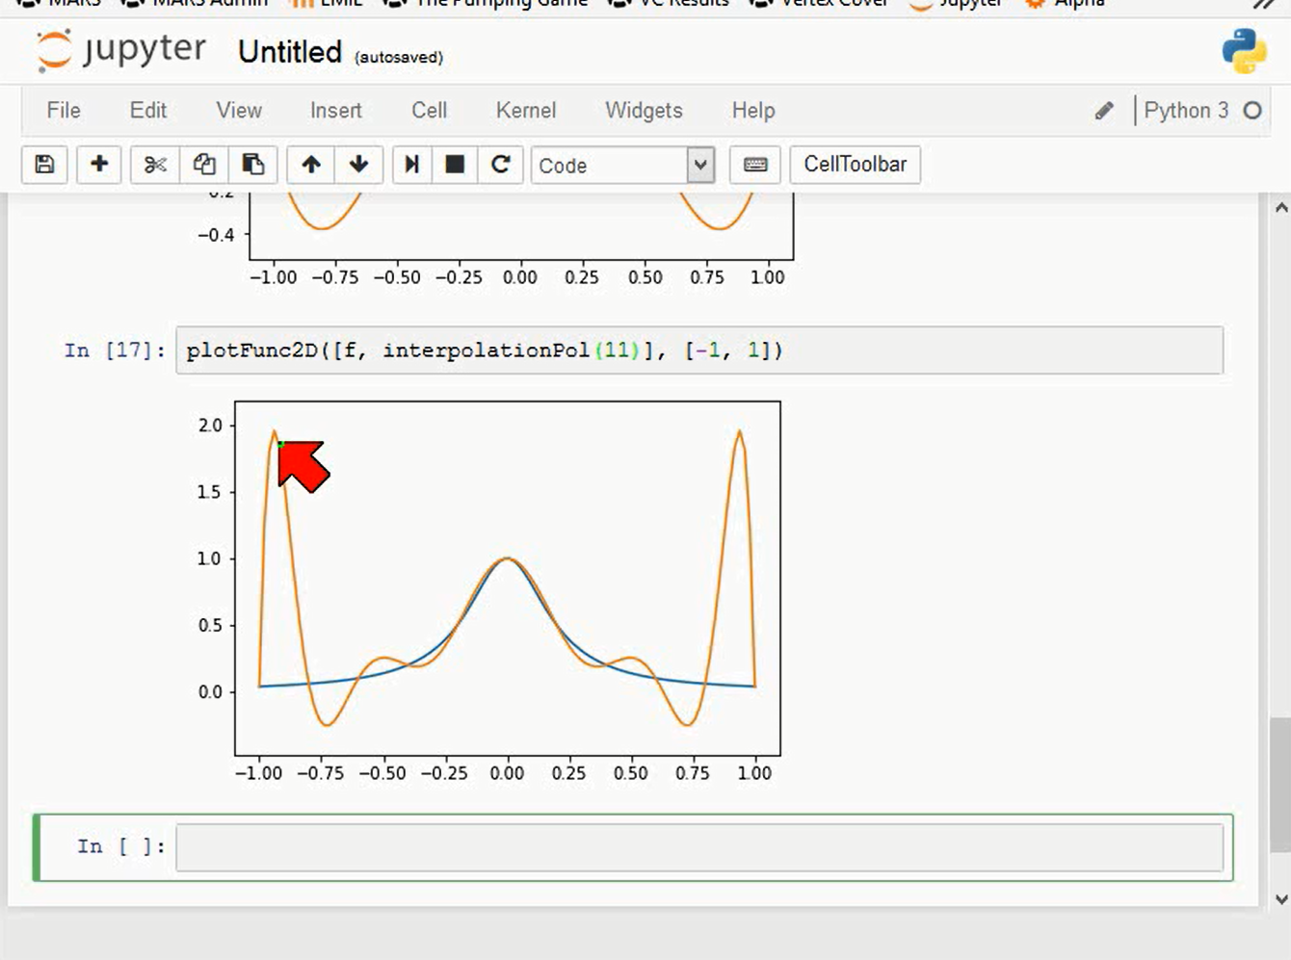Click the scrollbar down arrow
The height and width of the screenshot is (960, 1291).
point(1280,899)
